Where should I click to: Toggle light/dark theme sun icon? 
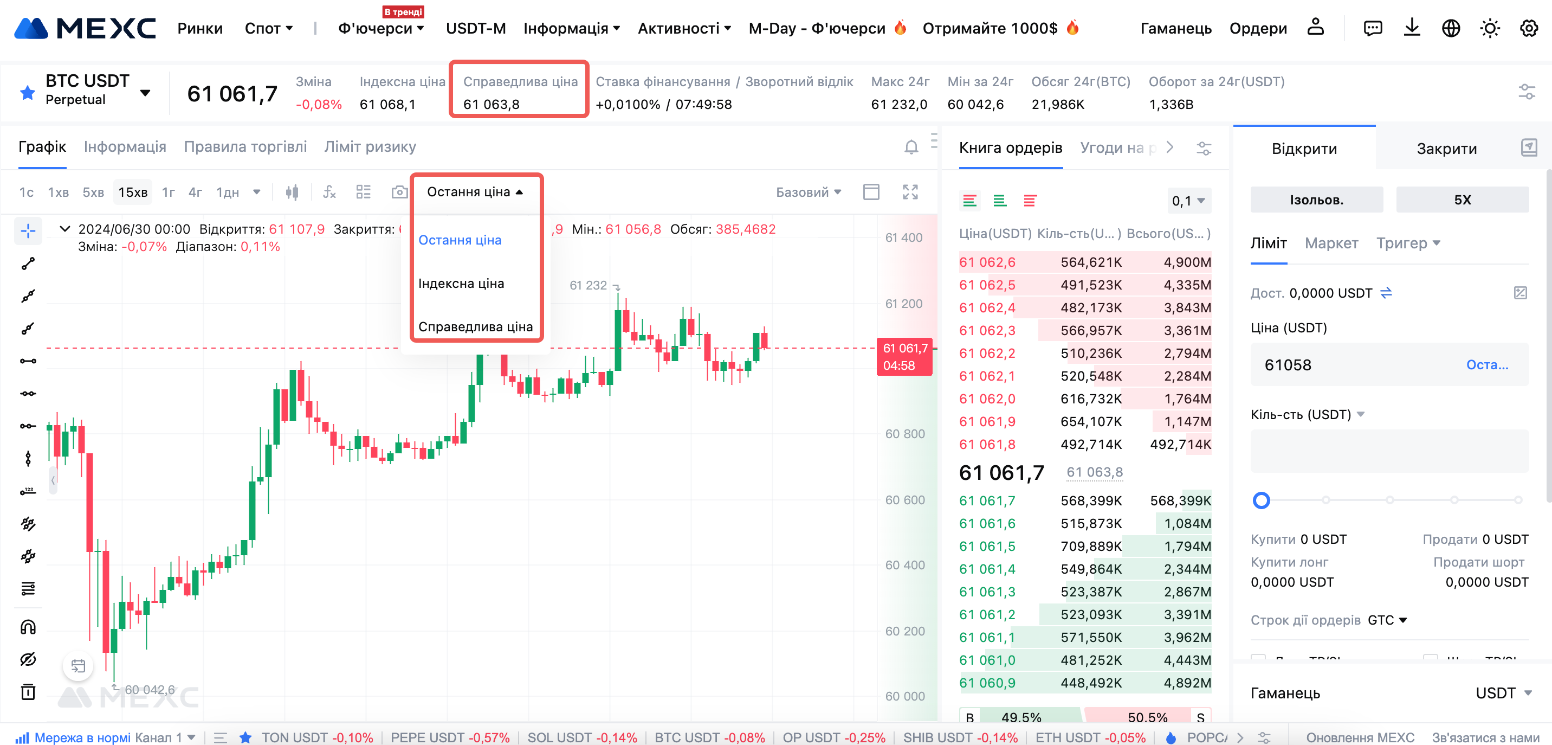tap(1490, 28)
